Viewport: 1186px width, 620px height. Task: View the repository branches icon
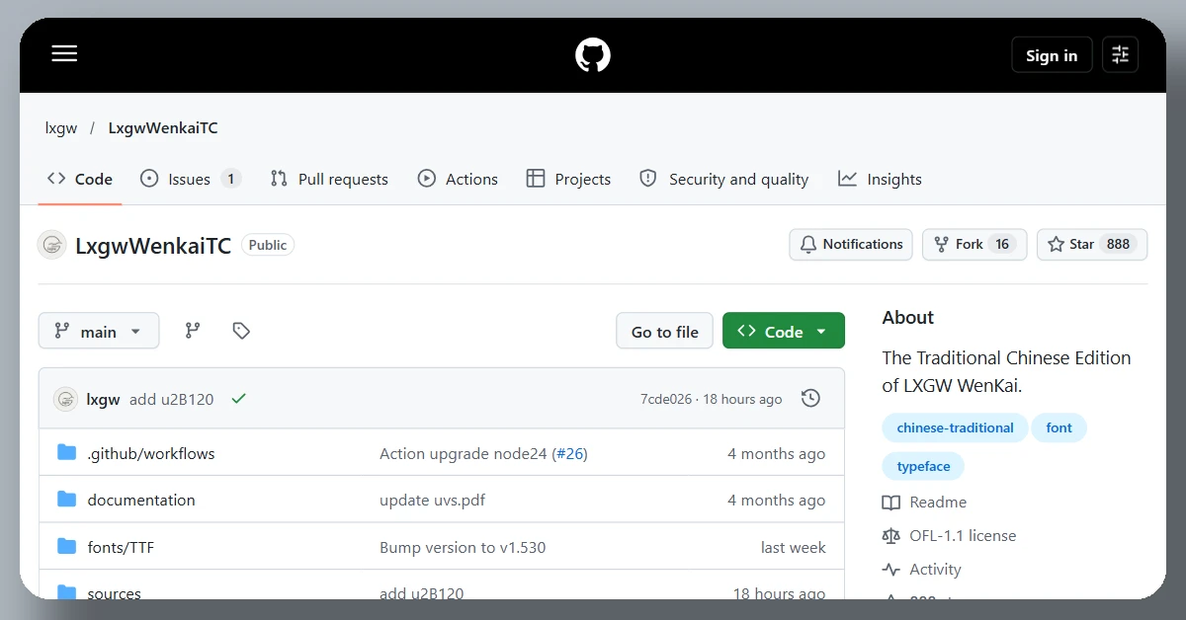tap(193, 331)
